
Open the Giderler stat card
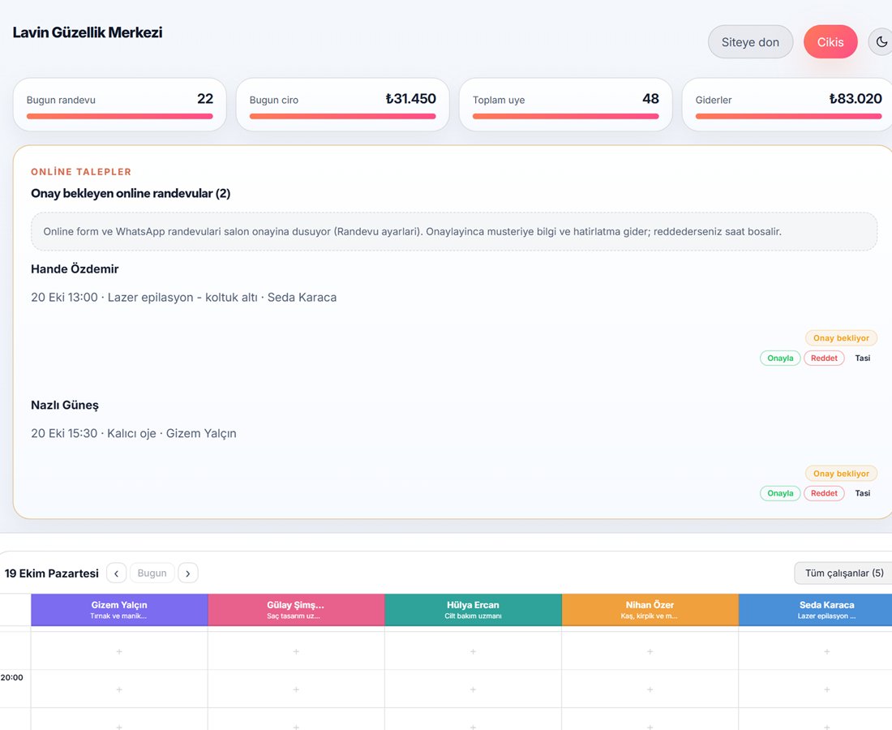click(787, 105)
